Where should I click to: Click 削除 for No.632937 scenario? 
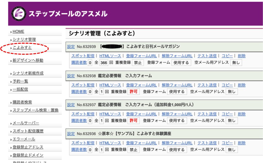click(x=241, y=114)
